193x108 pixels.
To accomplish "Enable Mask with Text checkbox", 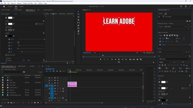I will click(x=6, y=55).
